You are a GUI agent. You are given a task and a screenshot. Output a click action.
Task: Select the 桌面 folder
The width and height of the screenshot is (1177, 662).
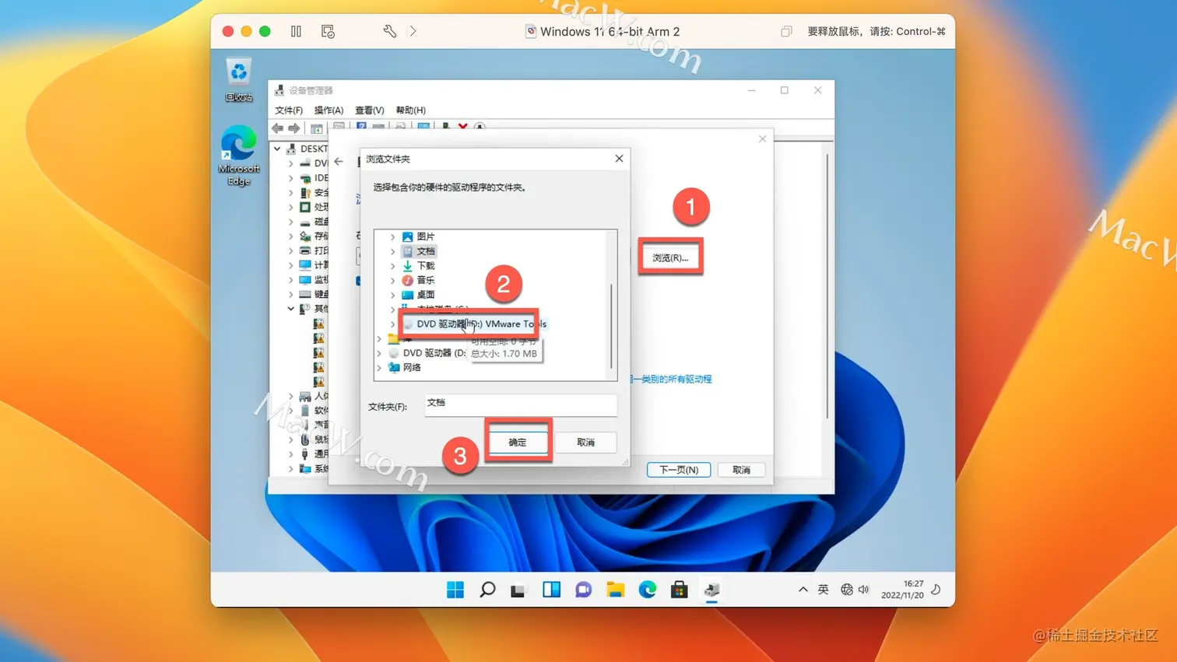tap(419, 295)
